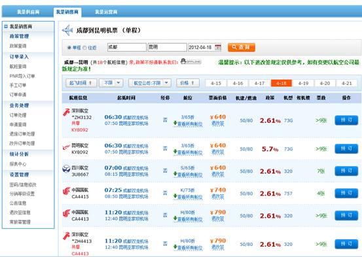Open the calendar icon next to 2012-04-18
Screen dimensions: 362x257
click(x=218, y=47)
